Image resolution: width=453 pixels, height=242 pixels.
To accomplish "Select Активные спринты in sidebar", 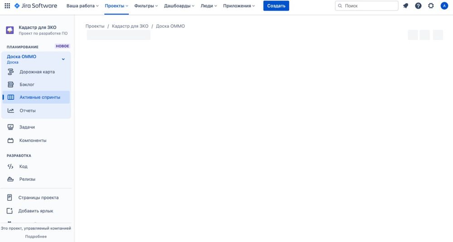I will [x=36, y=97].
